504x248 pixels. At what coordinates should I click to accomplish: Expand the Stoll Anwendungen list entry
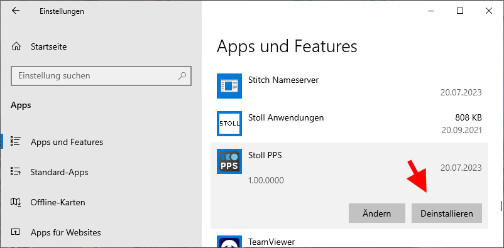[349, 123]
